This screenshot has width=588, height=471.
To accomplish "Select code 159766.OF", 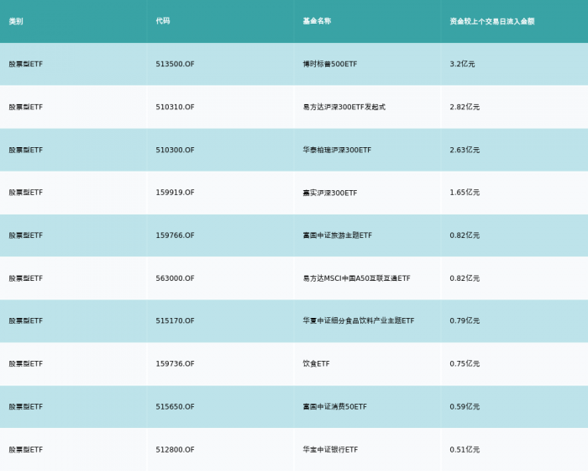I will 175,235.
